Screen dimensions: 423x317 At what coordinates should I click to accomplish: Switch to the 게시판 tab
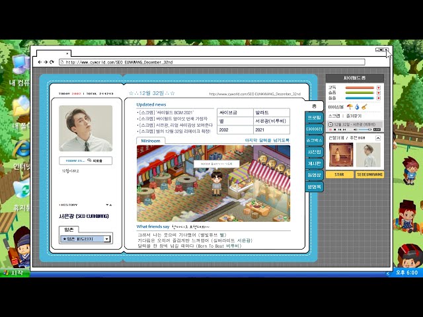click(315, 163)
